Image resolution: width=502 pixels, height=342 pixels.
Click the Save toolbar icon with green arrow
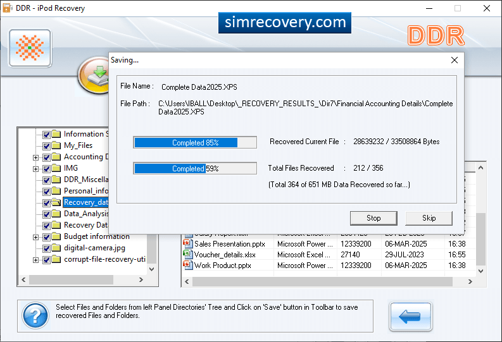94,75
